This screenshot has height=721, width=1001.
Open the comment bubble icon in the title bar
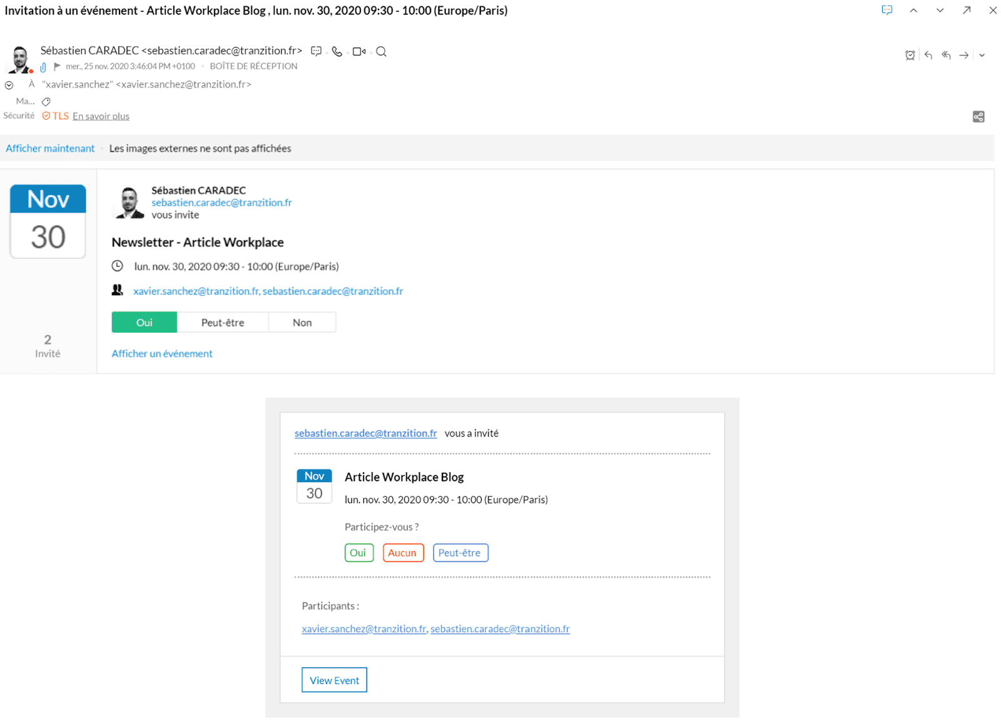[887, 10]
